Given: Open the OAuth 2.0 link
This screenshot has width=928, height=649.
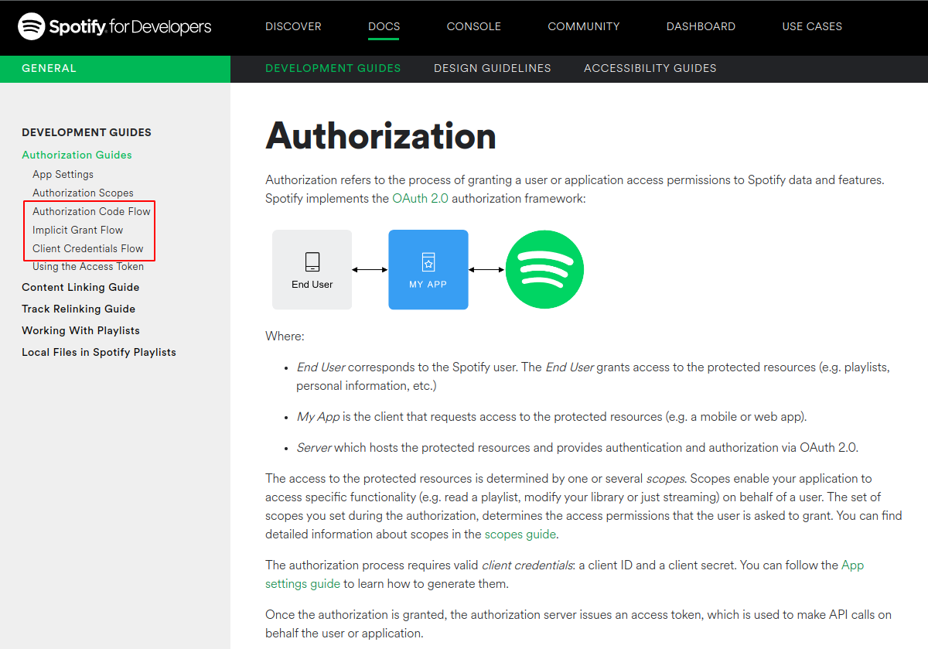Looking at the screenshot, I should [x=421, y=198].
